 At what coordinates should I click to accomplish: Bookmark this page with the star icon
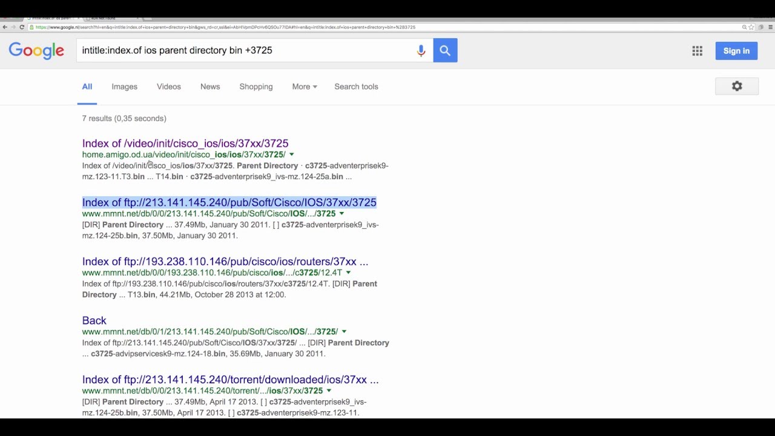[x=751, y=27]
